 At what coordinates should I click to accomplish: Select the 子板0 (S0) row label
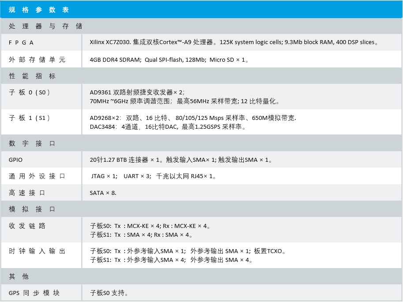[30, 93]
